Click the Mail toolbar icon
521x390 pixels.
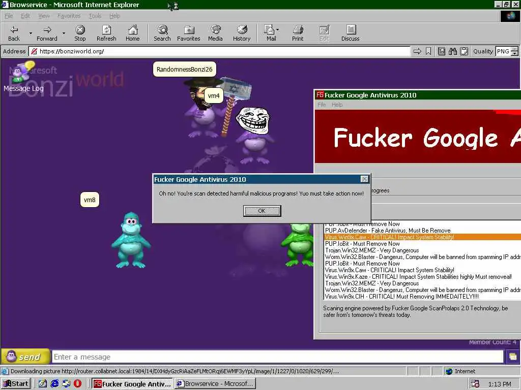tap(270, 33)
